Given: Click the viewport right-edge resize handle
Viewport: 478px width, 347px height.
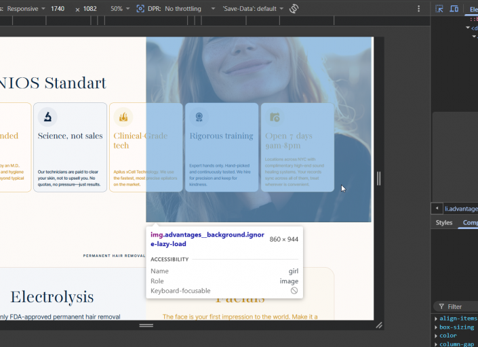Looking at the screenshot, I should [x=378, y=178].
